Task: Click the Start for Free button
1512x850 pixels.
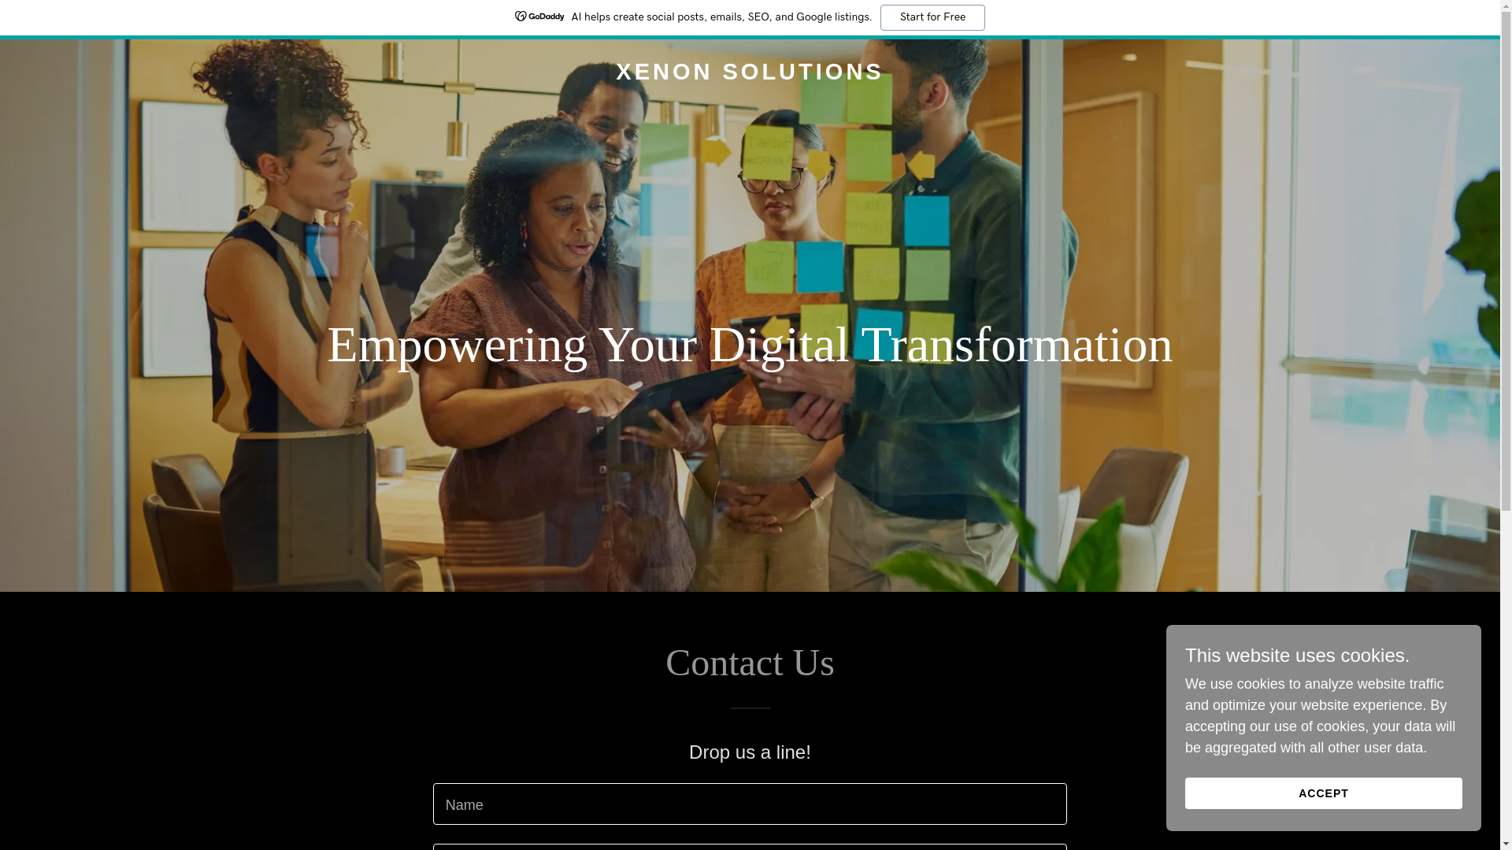Action: click(932, 17)
